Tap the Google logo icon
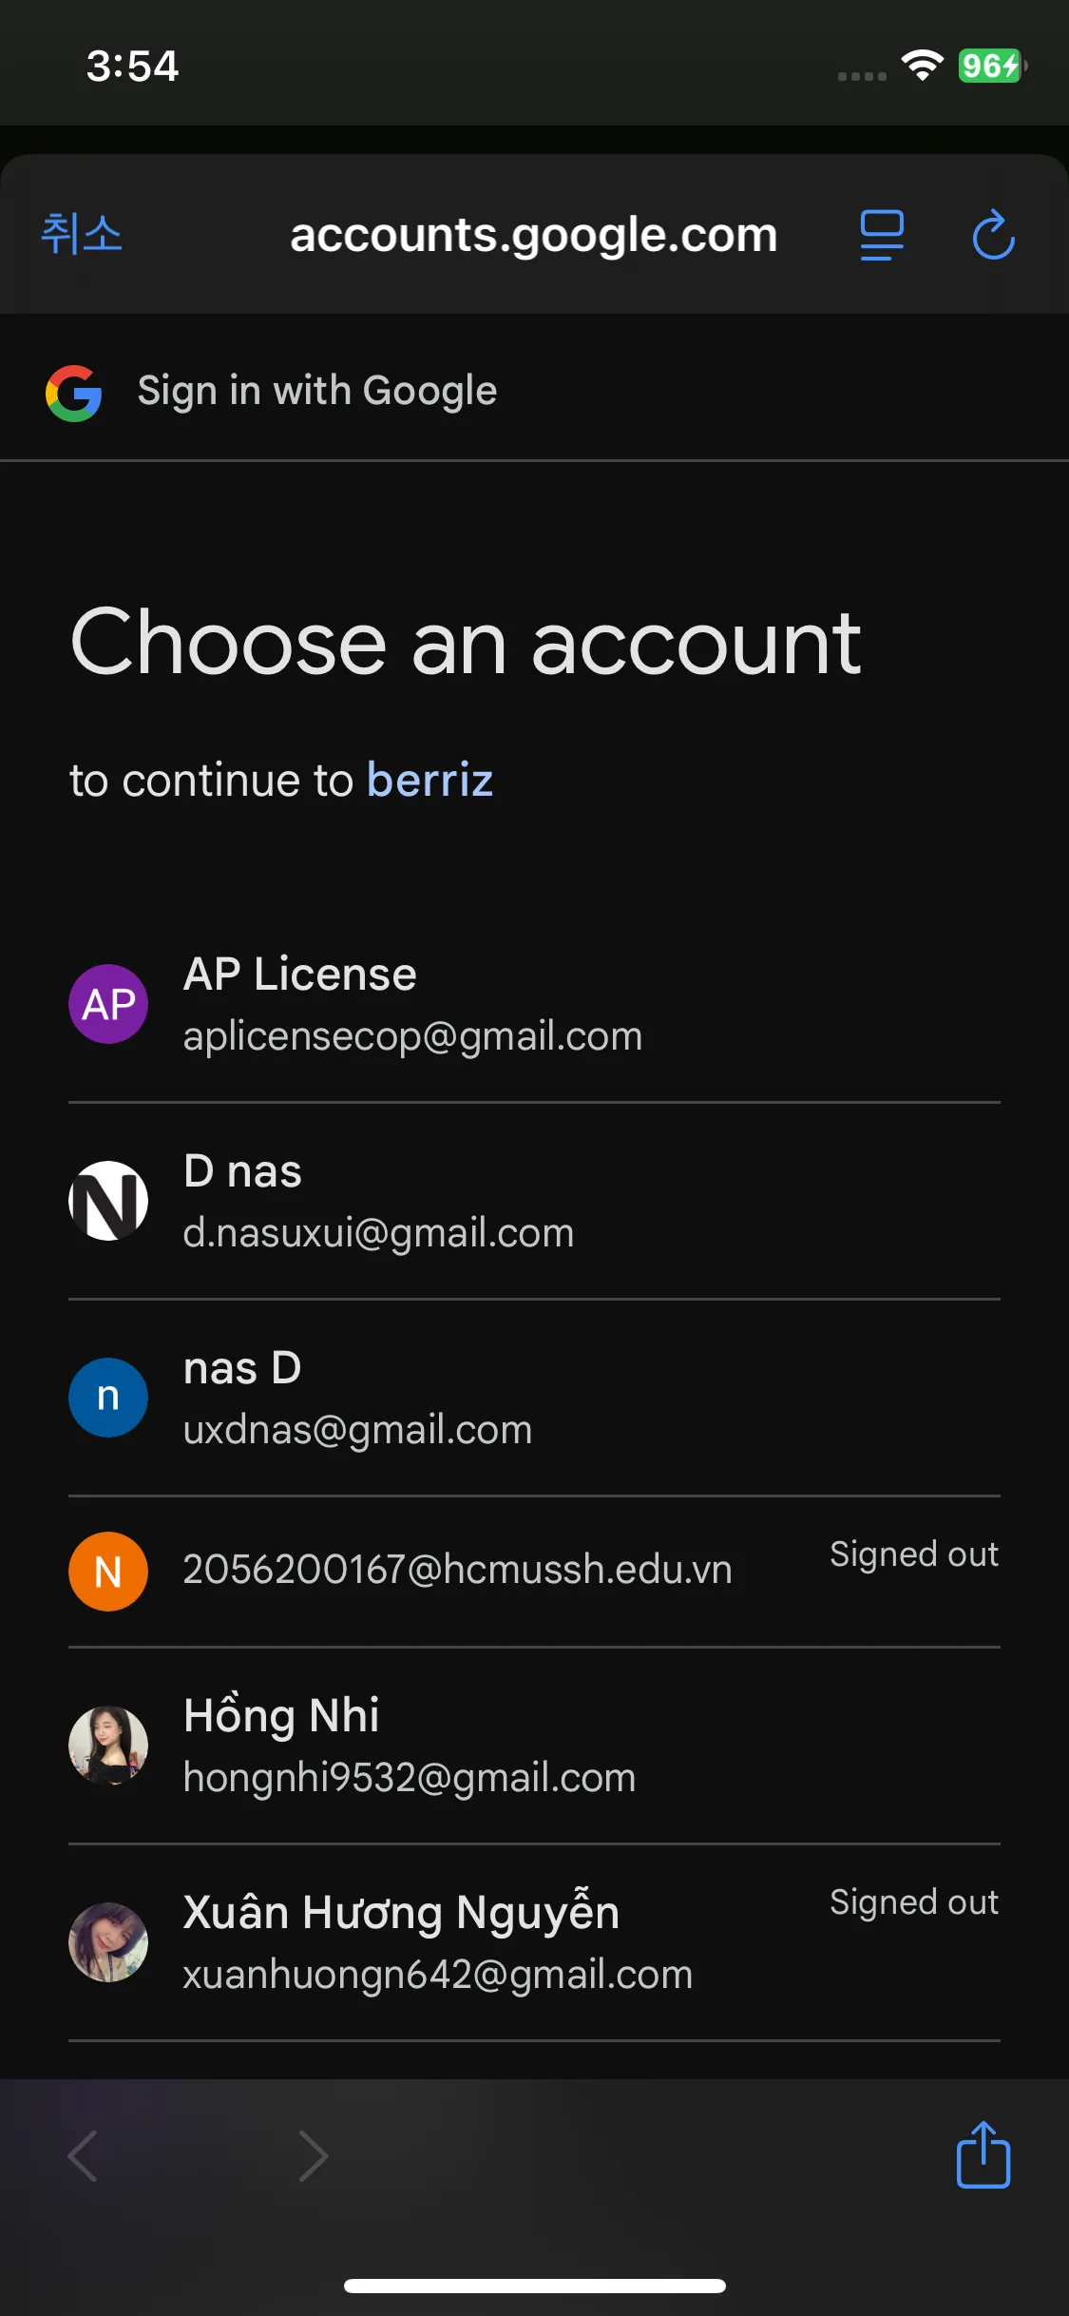This screenshot has width=1069, height=2316. (74, 393)
